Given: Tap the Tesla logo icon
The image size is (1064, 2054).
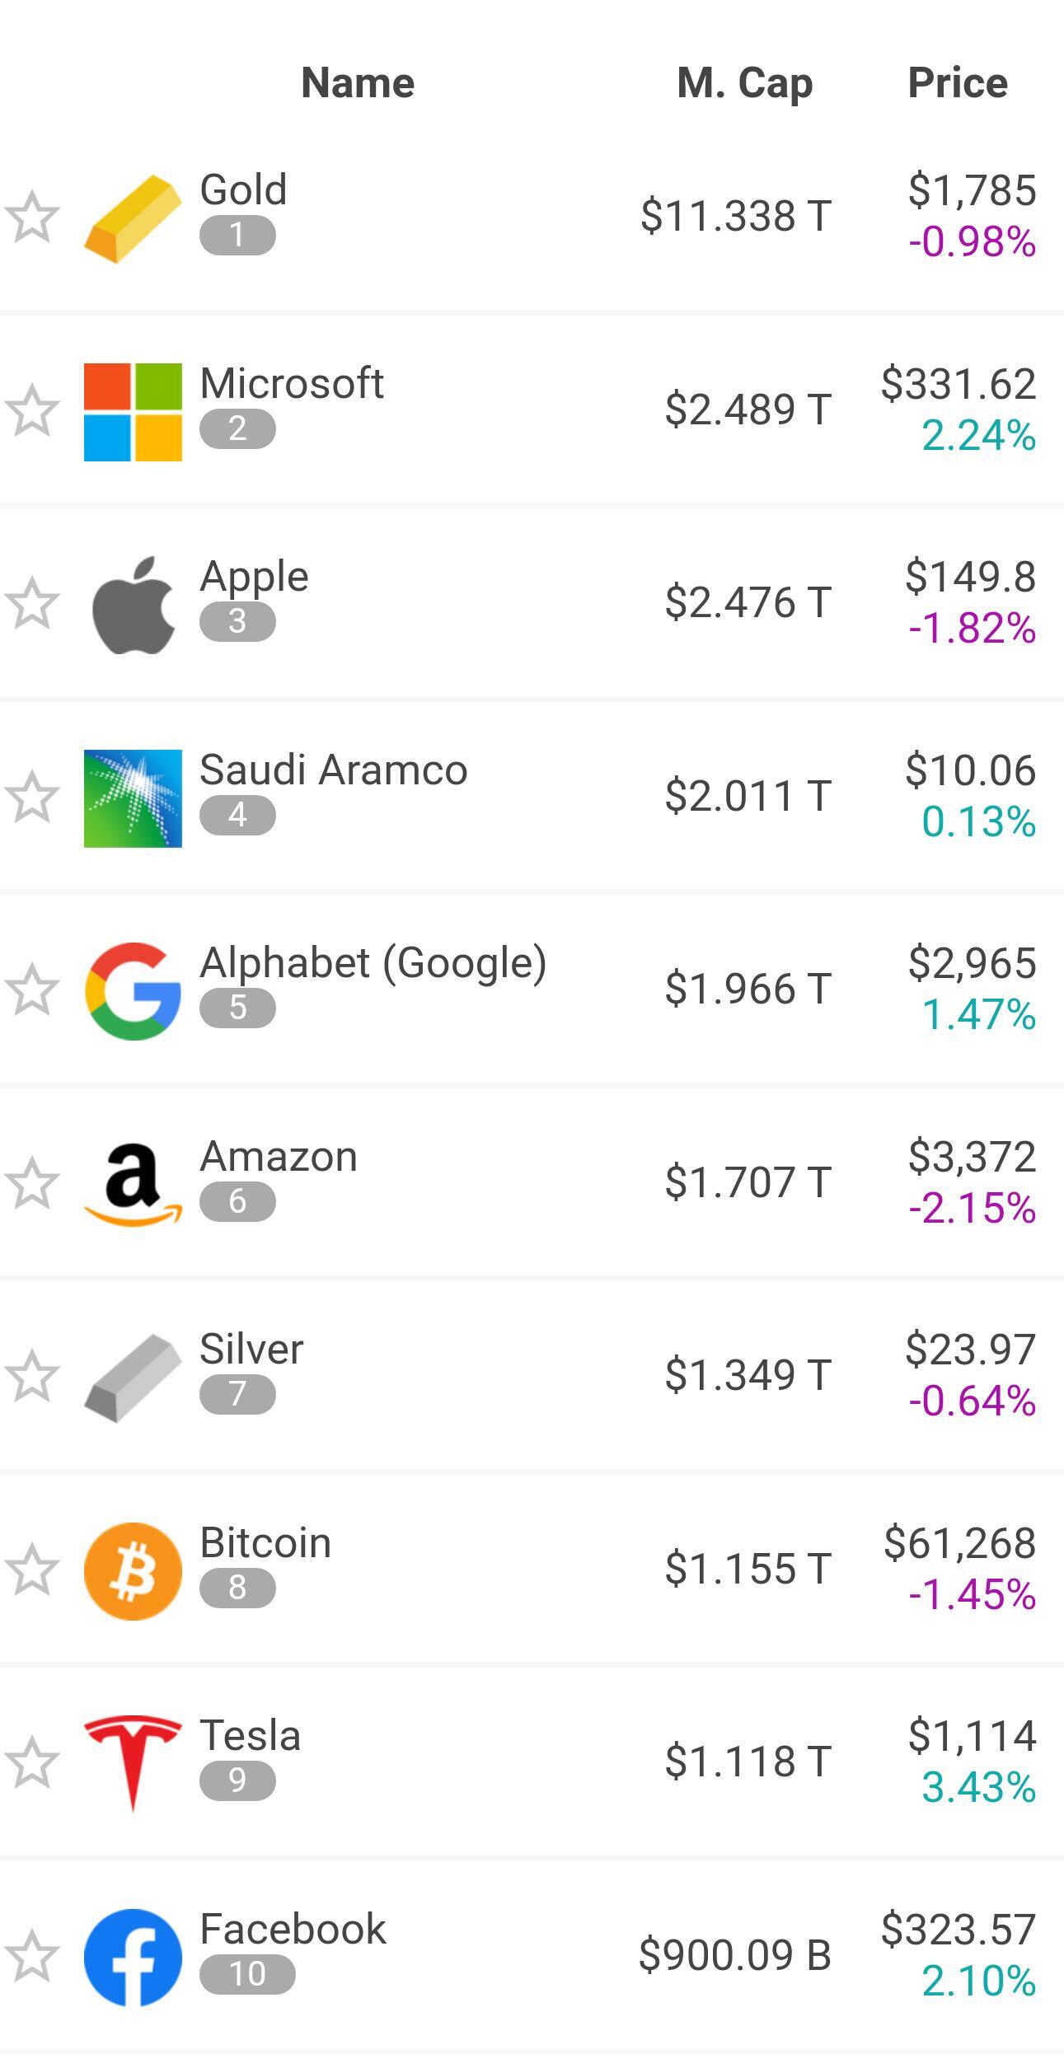Looking at the screenshot, I should (133, 1764).
